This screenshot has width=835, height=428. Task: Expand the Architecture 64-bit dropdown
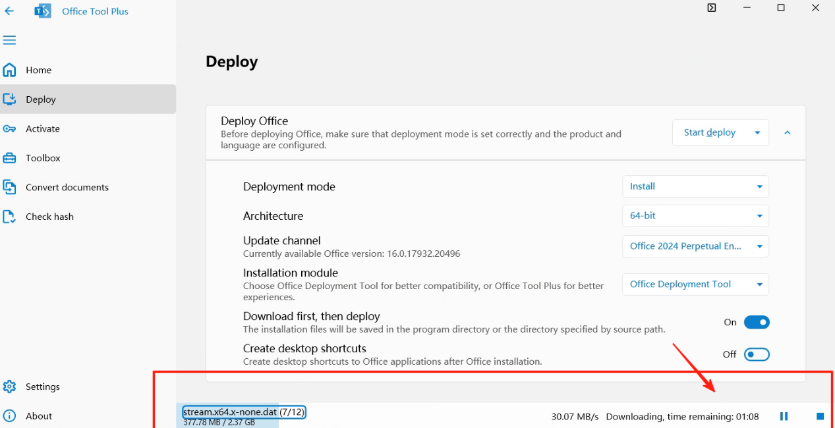click(695, 215)
